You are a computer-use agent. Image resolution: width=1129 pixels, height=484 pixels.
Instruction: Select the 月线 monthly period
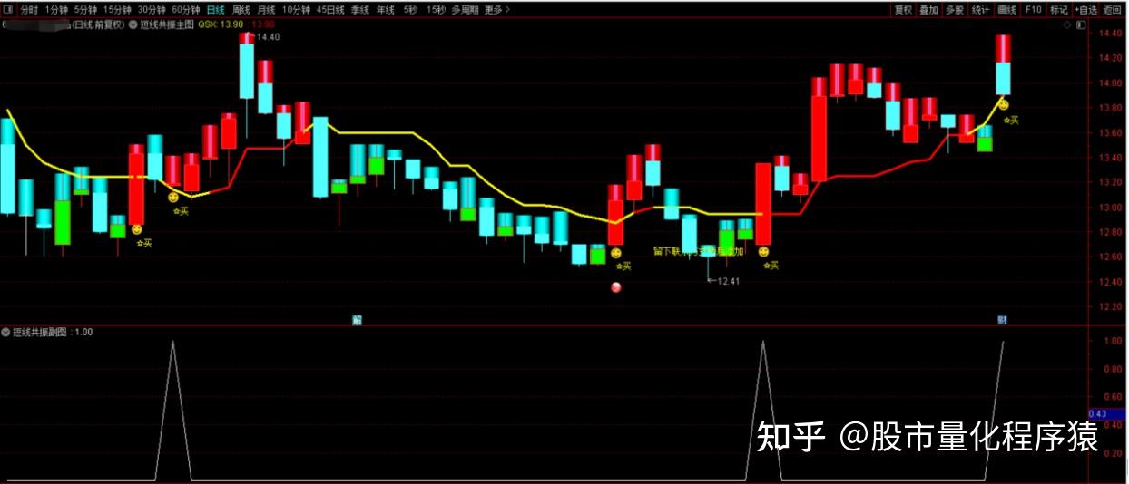click(x=266, y=10)
